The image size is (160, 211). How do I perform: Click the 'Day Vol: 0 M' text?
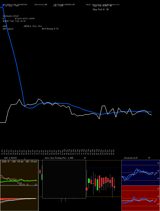tap(100, 10)
